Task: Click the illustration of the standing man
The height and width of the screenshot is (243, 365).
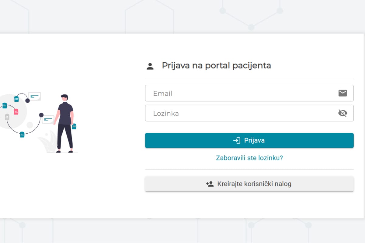Action: click(65, 123)
